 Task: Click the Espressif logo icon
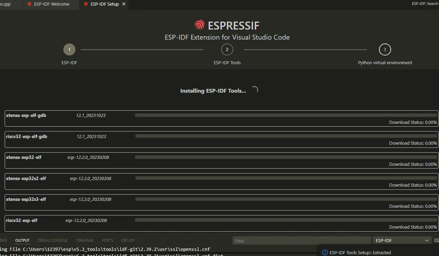pos(200,25)
